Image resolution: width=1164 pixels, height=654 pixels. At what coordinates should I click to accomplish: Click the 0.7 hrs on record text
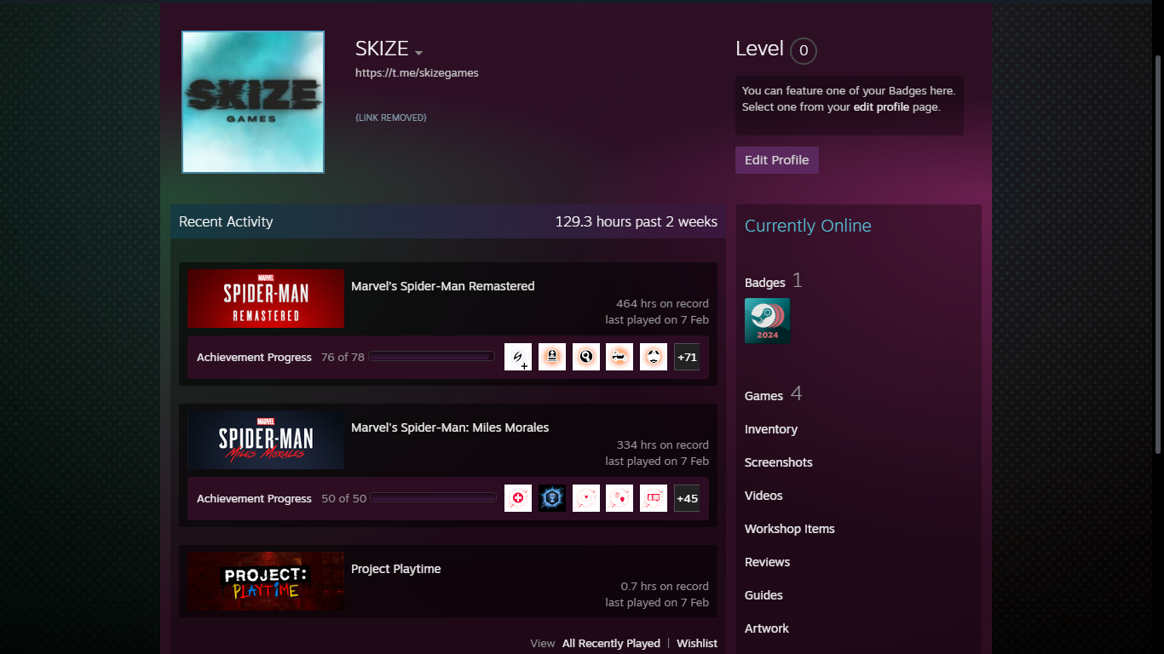pos(665,586)
